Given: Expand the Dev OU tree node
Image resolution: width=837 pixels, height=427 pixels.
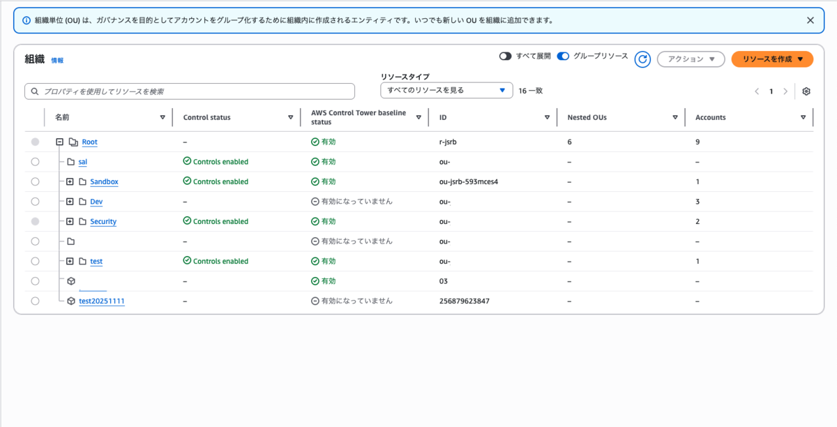Looking at the screenshot, I should click(70, 202).
